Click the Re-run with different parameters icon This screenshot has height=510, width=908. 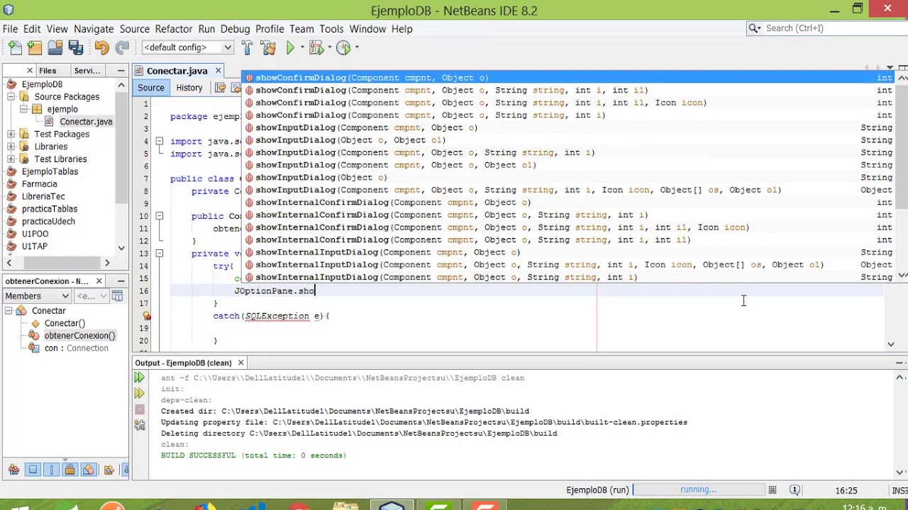tap(140, 394)
